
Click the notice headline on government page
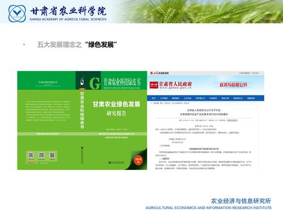coord(204,112)
